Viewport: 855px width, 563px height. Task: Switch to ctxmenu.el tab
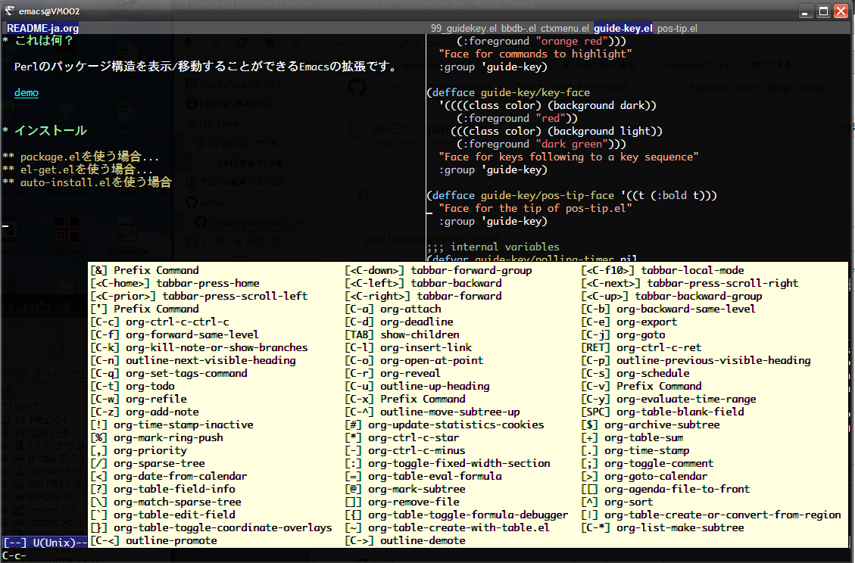(565, 28)
